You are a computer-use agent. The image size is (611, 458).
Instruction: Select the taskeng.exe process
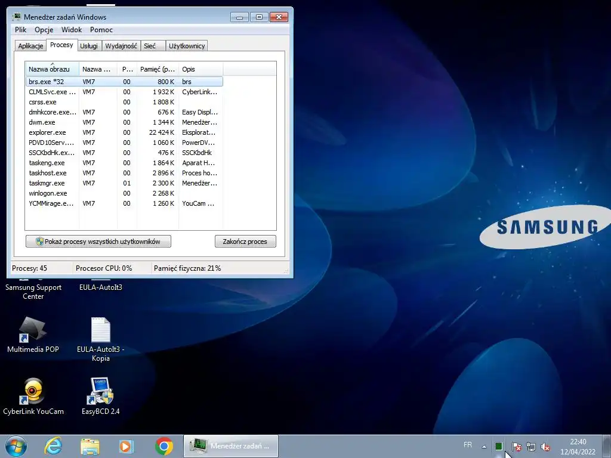pos(124,163)
